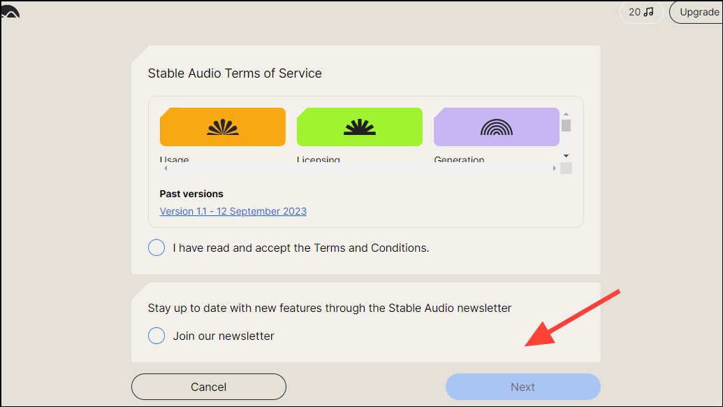Click the horizontal scroll left arrow
The height and width of the screenshot is (407, 723).
166,169
